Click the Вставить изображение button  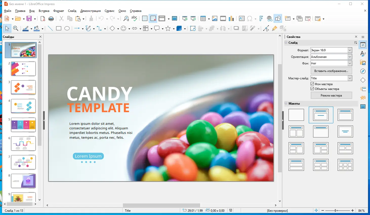pos(331,71)
